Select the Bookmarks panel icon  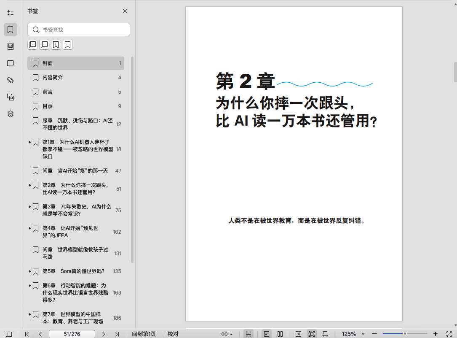(x=11, y=30)
